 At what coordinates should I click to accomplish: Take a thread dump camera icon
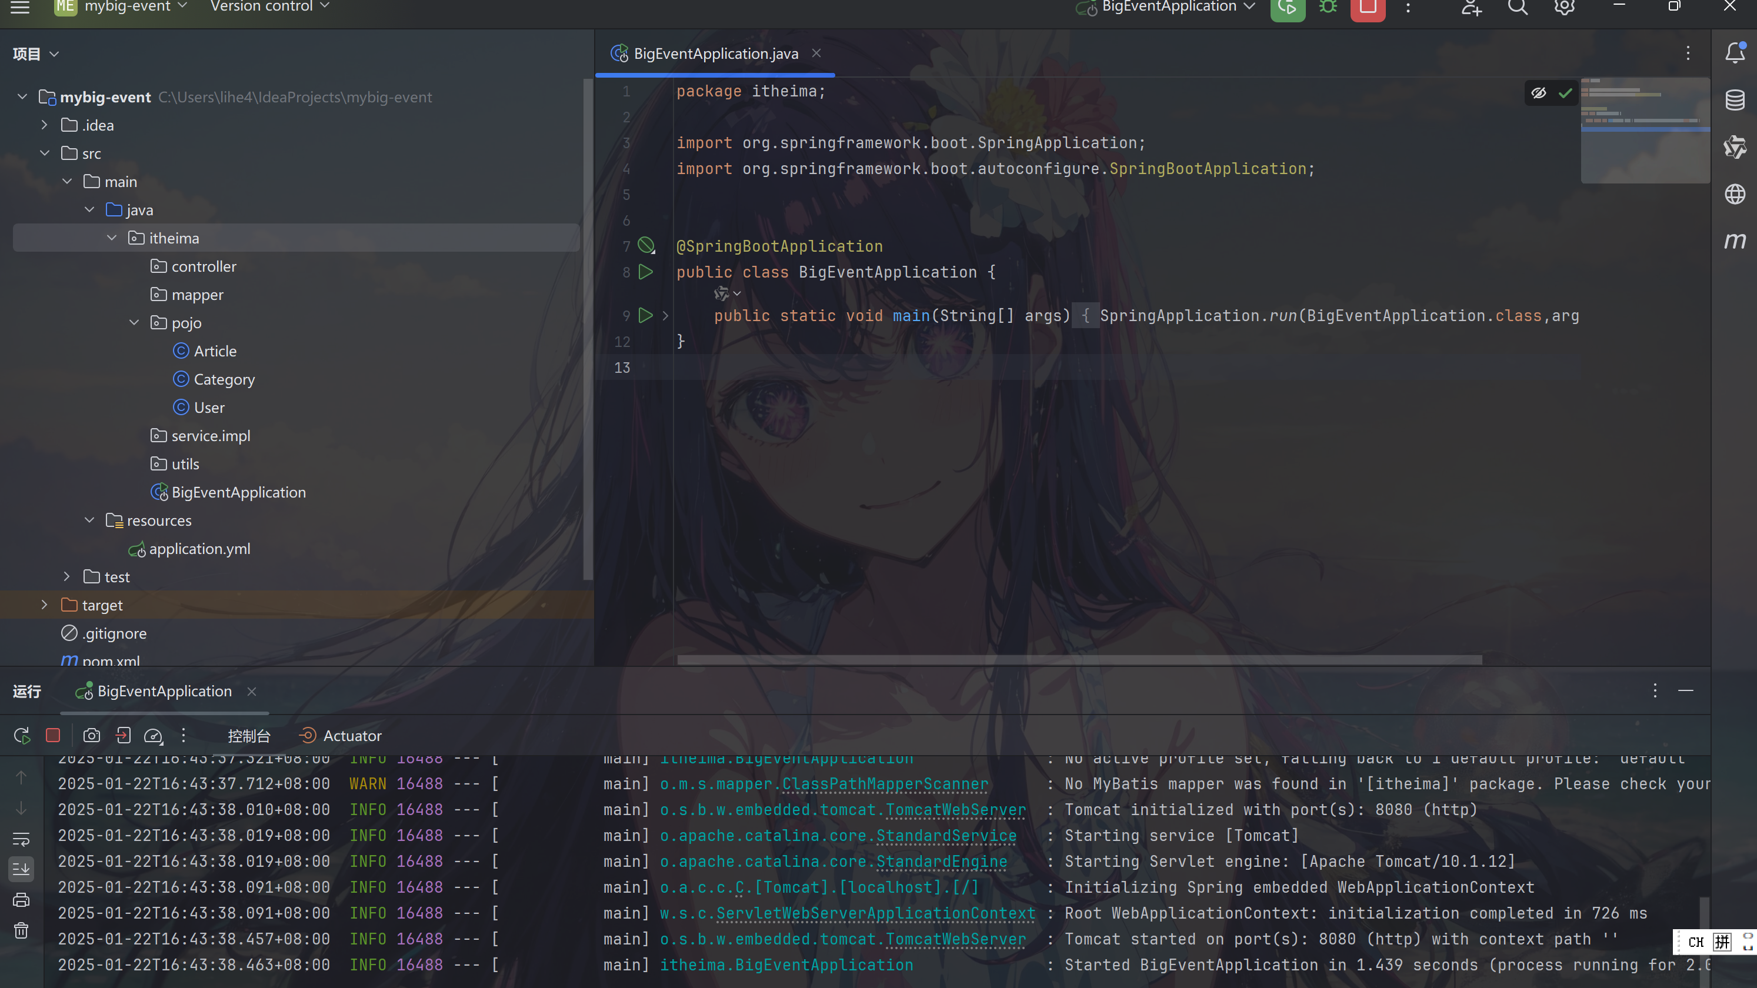coord(91,736)
